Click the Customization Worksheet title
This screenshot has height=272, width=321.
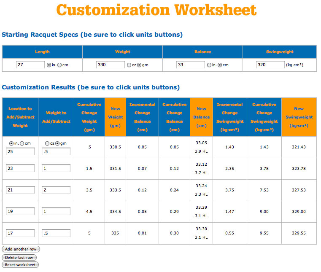click(x=156, y=10)
